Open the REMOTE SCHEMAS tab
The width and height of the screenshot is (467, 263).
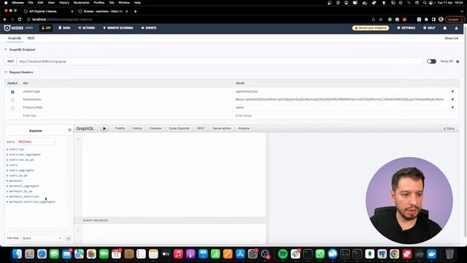tap(118, 28)
